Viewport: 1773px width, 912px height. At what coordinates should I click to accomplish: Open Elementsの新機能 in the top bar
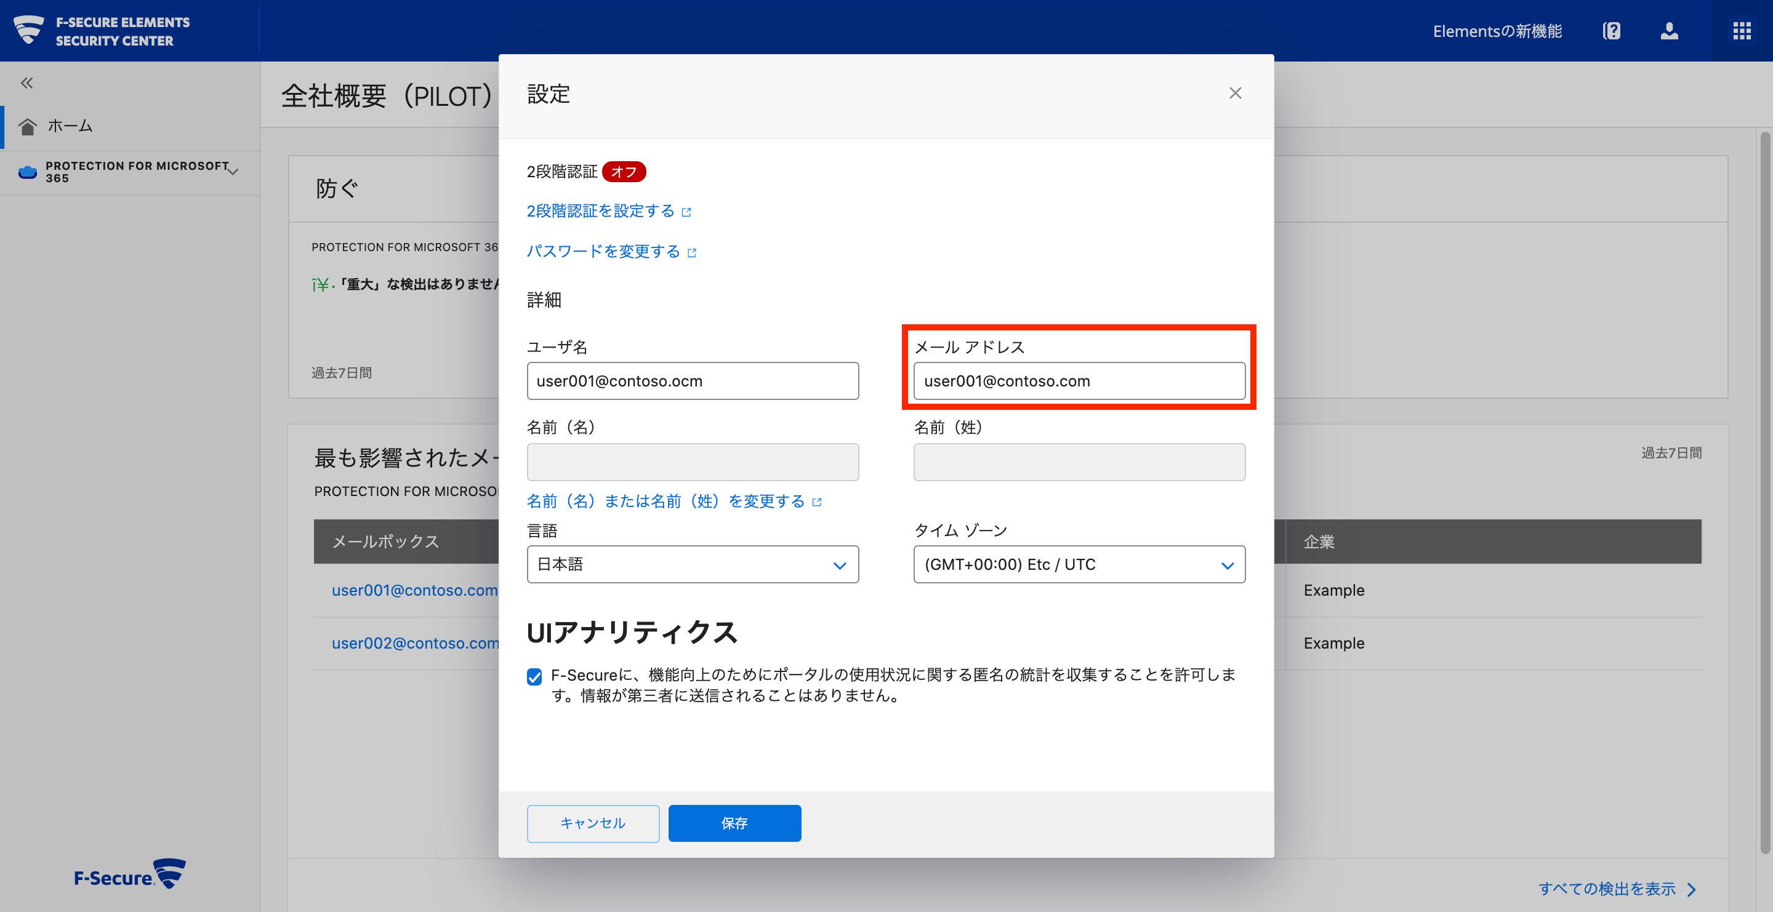coord(1497,31)
